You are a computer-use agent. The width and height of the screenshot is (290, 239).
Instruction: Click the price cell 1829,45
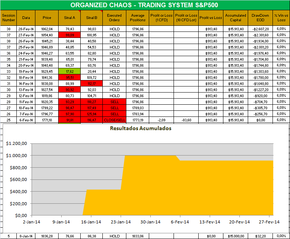click(47, 72)
